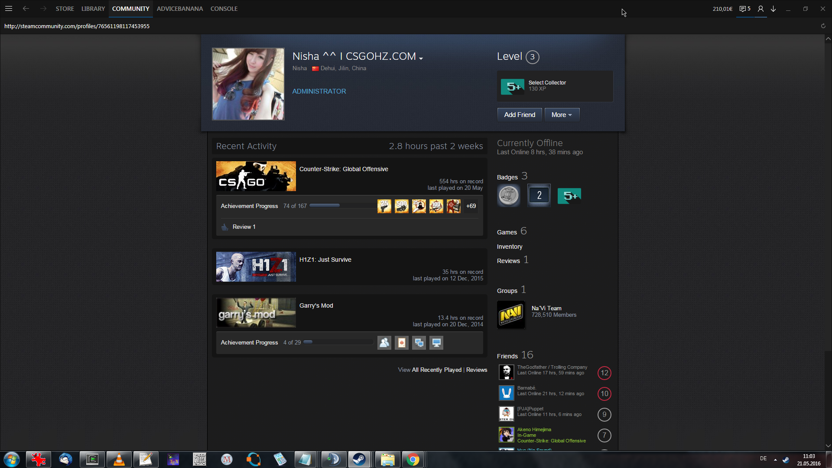This screenshot has width=832, height=468.
Task: Open the friends list person icon
Action: (760, 9)
